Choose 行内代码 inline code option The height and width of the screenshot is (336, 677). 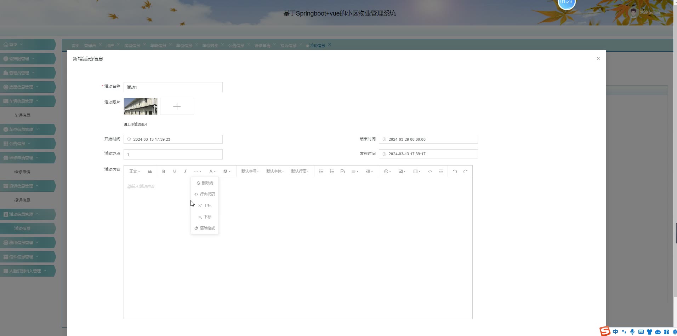tap(205, 195)
